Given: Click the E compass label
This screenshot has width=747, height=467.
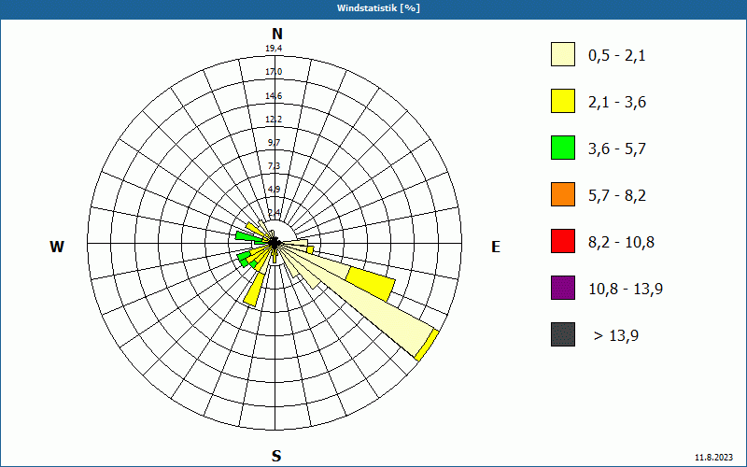Looking at the screenshot, I should (496, 247).
